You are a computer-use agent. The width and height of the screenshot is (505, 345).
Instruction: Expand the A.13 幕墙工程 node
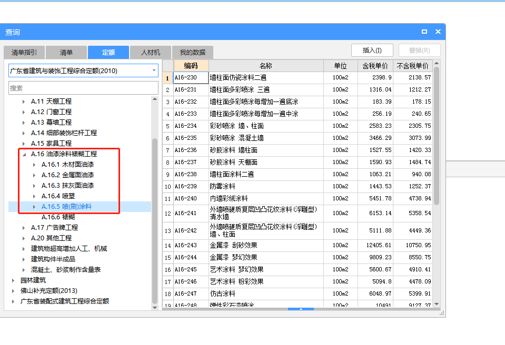(24, 123)
